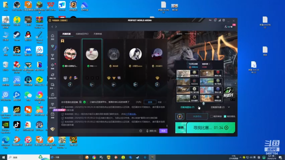Toggle the third-row left map tile
This screenshot has width=285, height=160.
point(188,90)
